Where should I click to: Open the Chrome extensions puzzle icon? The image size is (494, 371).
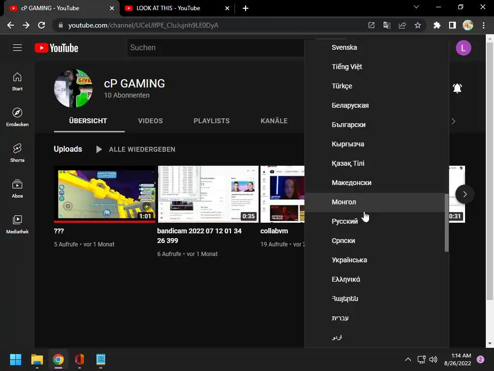[x=437, y=25]
